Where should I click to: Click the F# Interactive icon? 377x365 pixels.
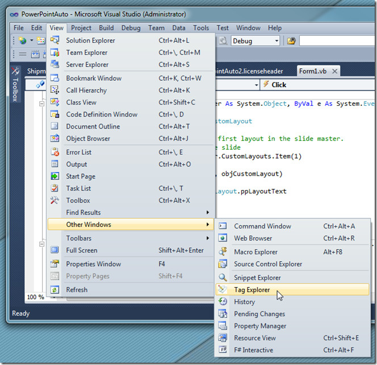(x=223, y=350)
